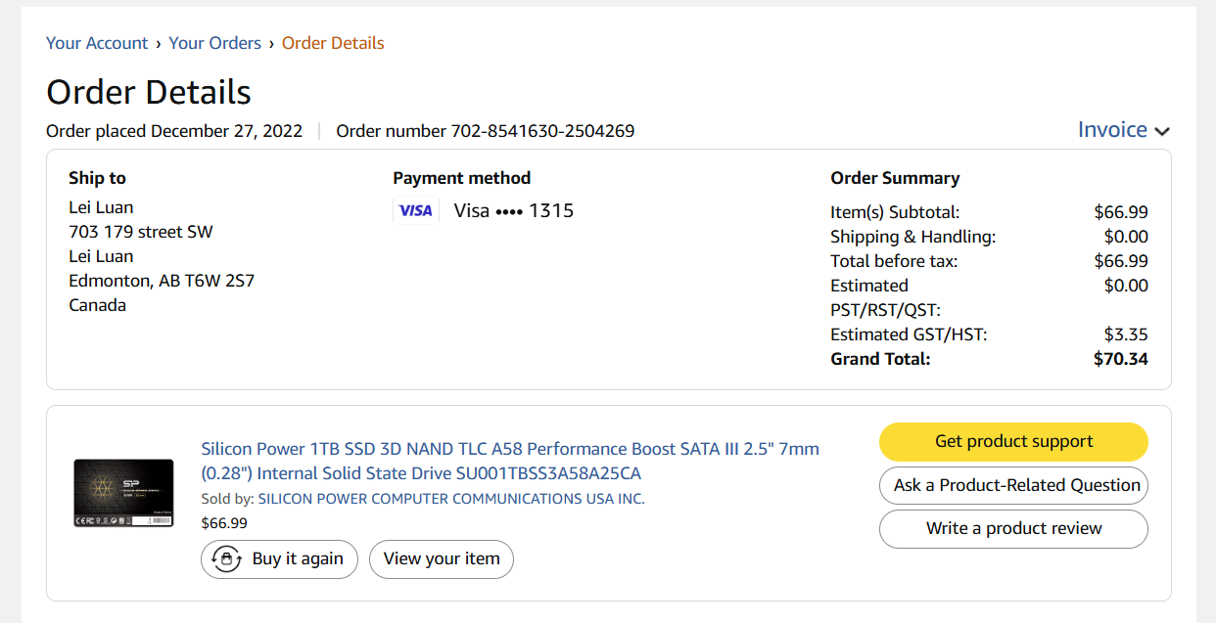Click the Visa card logo icon
Screen dimensions: 1216x623
(415, 211)
